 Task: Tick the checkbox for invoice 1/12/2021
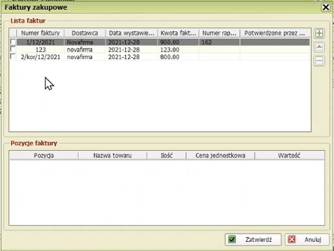pos(13,42)
